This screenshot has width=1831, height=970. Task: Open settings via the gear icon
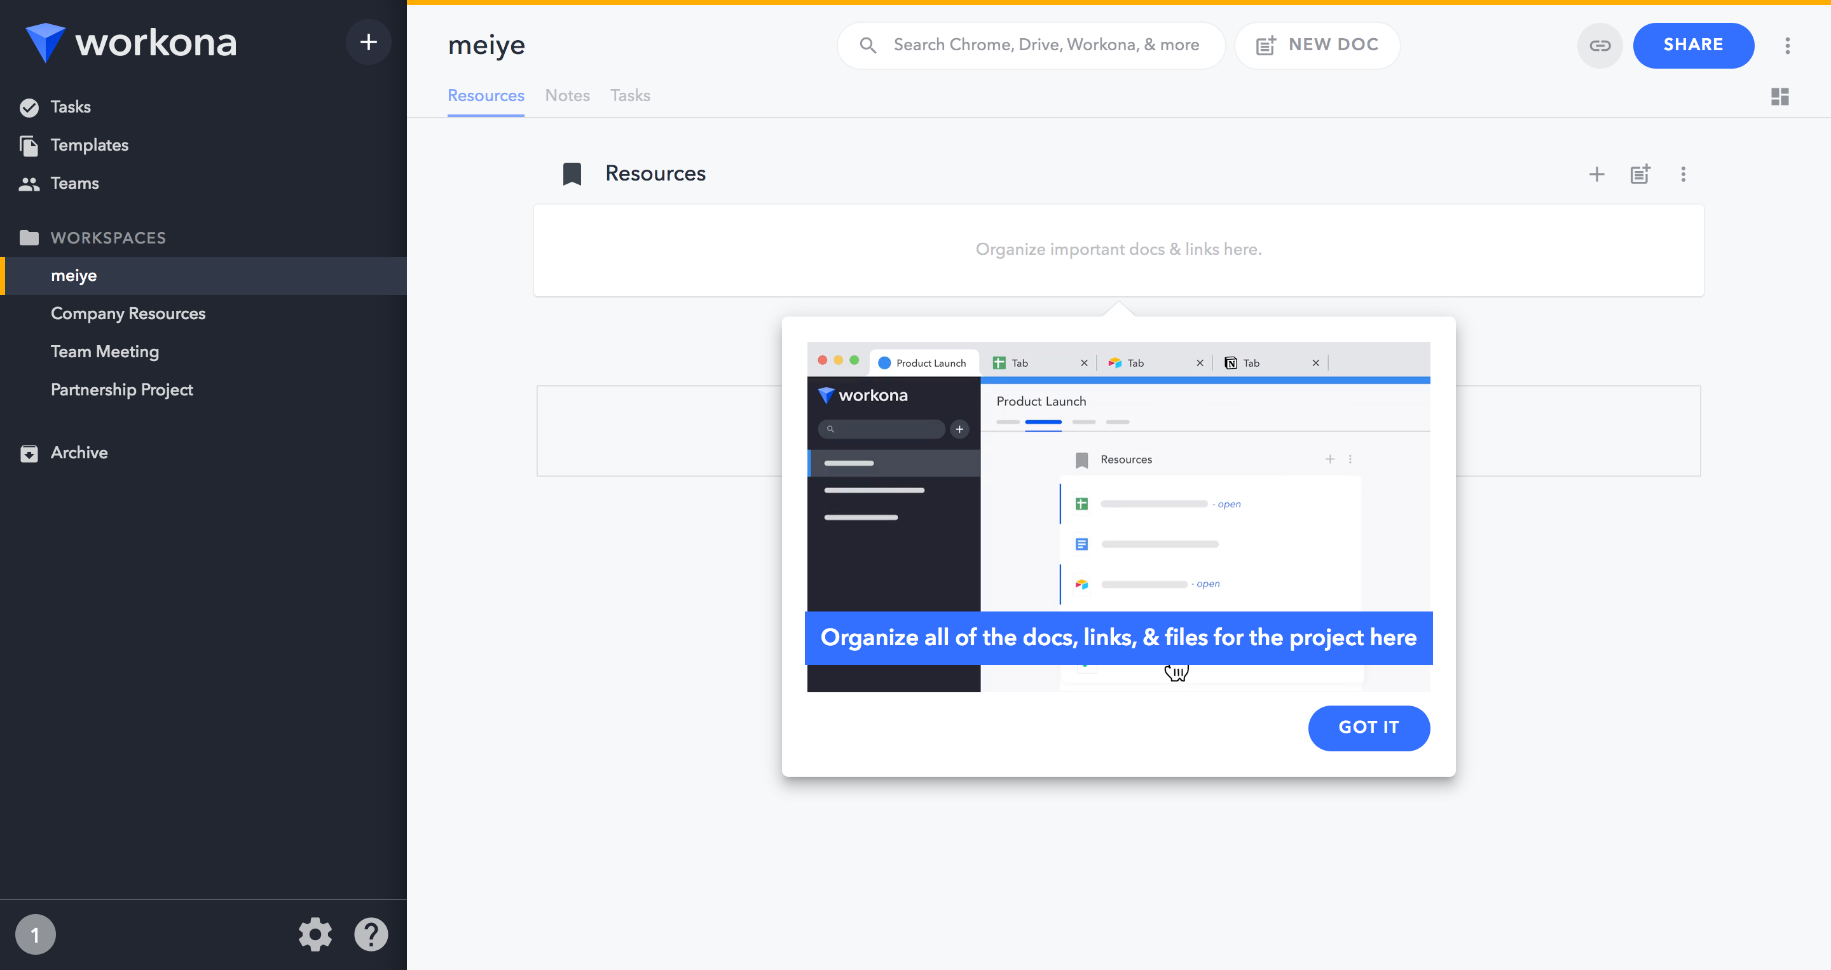point(315,934)
